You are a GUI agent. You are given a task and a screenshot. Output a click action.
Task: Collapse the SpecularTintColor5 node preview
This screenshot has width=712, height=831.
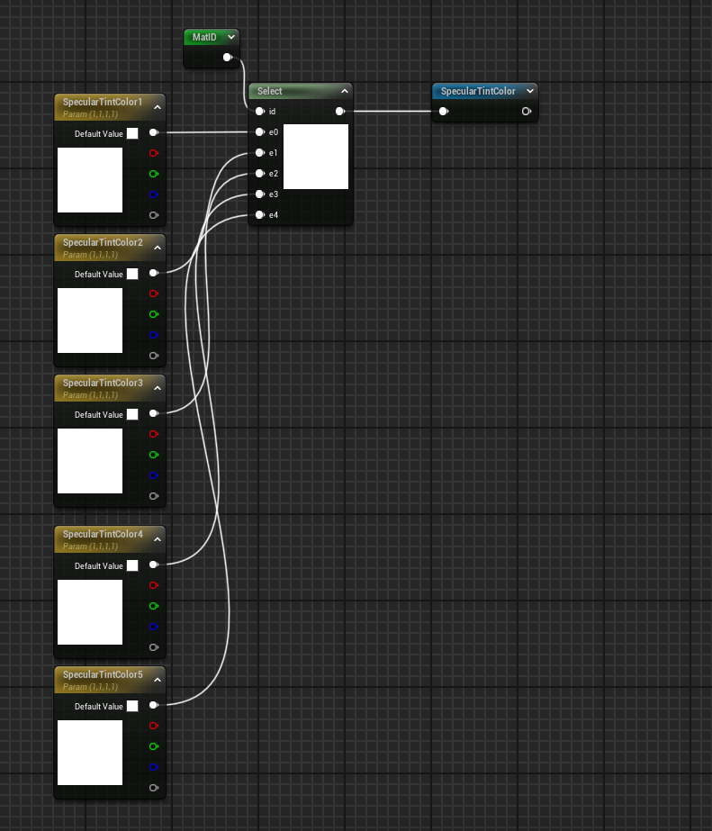click(x=158, y=680)
